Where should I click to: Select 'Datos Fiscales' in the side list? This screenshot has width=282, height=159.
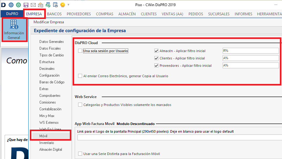tap(50, 48)
